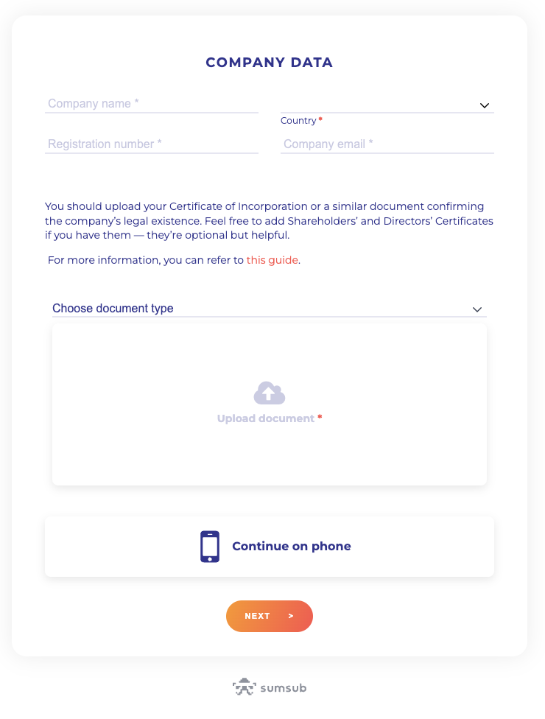The width and height of the screenshot is (545, 719).
Task: Click the sumsub wordmark in footer
Action: pos(284,688)
